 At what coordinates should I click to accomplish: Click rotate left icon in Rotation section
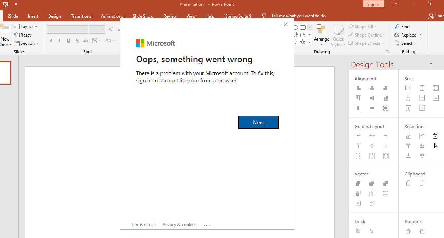pyautogui.click(x=408, y=231)
